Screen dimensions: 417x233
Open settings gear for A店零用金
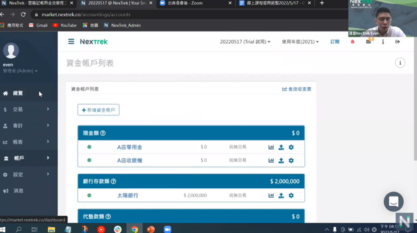(x=291, y=147)
